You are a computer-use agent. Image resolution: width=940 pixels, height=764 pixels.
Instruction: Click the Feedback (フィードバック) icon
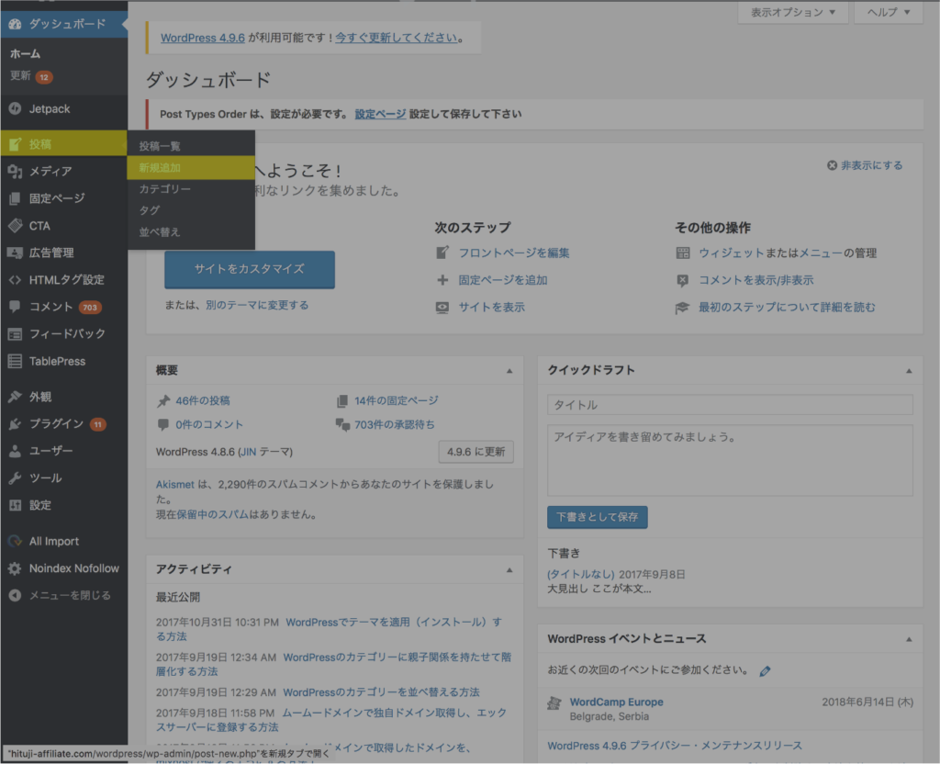(x=15, y=334)
